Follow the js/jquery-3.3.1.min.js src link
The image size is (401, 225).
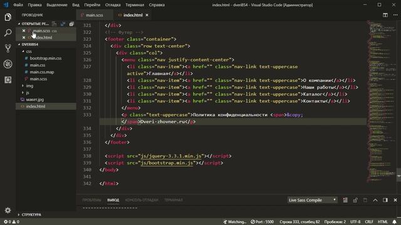click(171, 156)
